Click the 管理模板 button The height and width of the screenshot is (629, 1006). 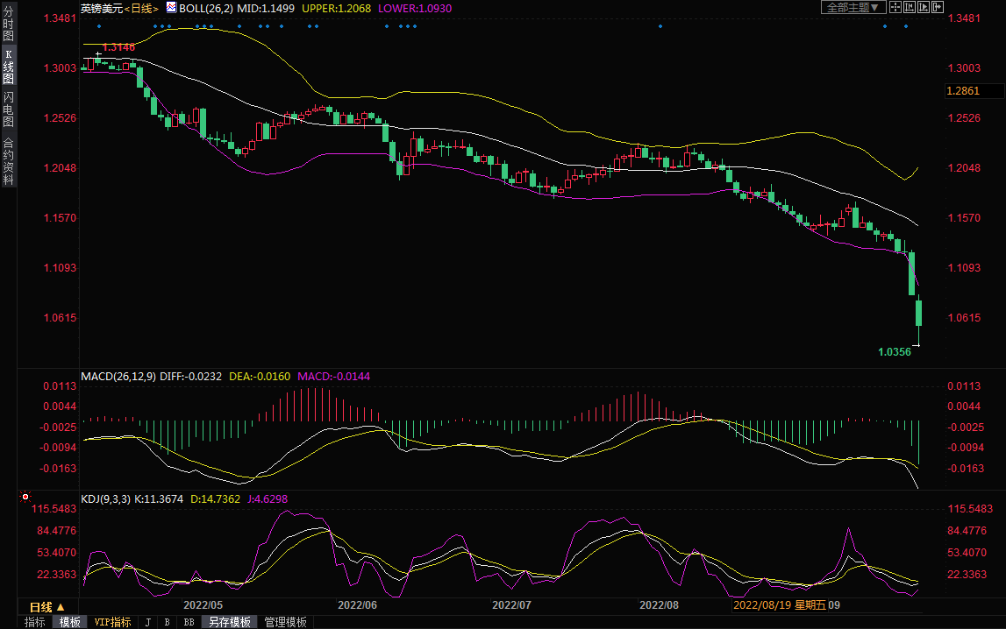pos(285,622)
